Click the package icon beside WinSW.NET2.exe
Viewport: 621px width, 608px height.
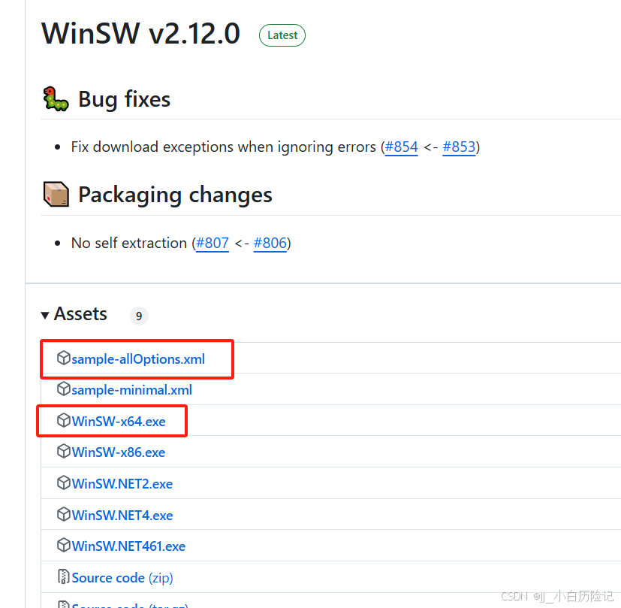pyautogui.click(x=63, y=483)
